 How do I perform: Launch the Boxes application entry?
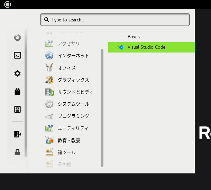tap(152, 37)
